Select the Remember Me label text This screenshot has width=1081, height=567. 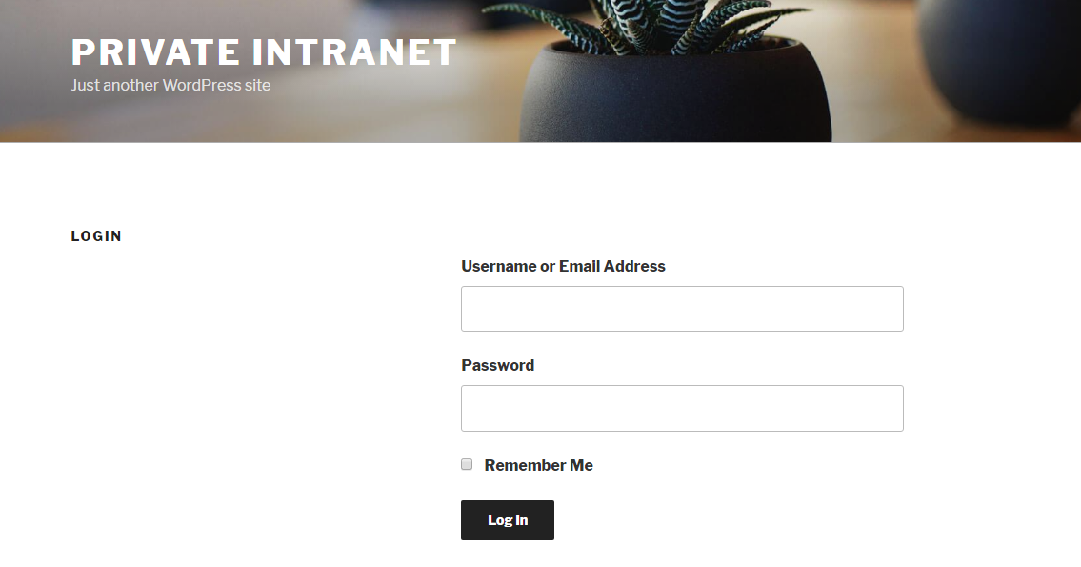coord(538,466)
